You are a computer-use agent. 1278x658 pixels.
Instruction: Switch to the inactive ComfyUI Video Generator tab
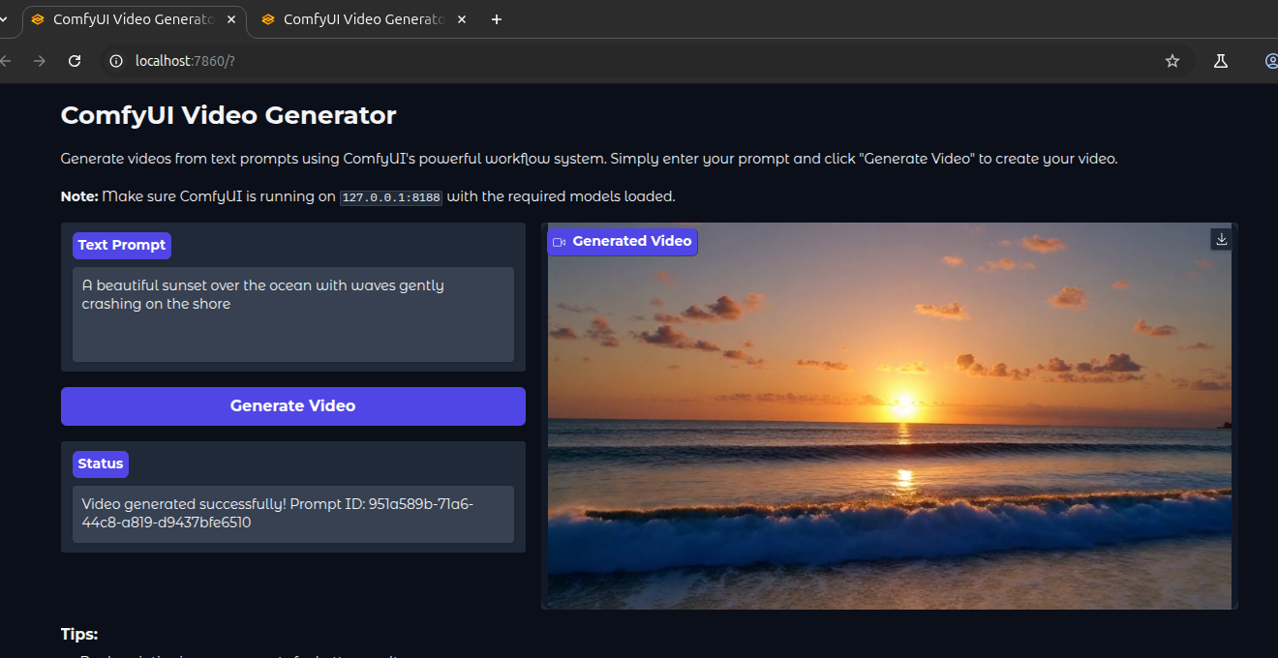click(364, 19)
